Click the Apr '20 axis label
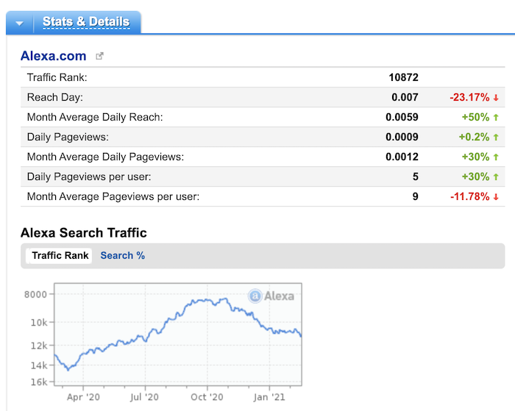This screenshot has width=515, height=411. [x=83, y=397]
